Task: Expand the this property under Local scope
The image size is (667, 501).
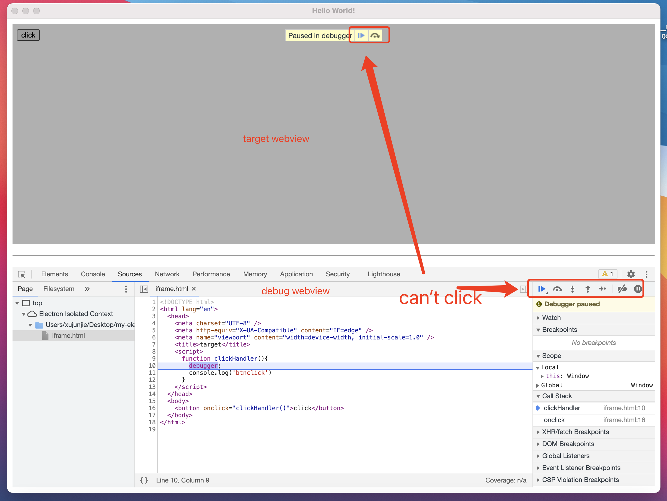Action: [x=543, y=376]
